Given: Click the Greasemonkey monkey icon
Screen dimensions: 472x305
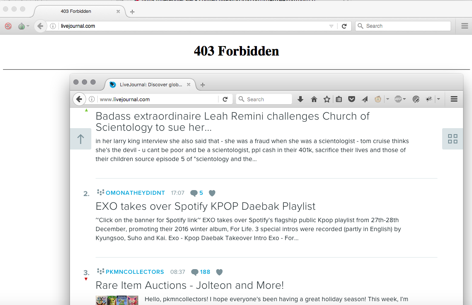Looking at the screenshot, I should pos(378,99).
